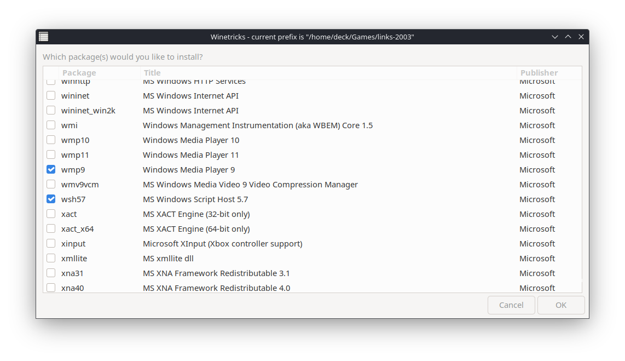Uncheck the wmp9 checkbox

[x=51, y=169]
